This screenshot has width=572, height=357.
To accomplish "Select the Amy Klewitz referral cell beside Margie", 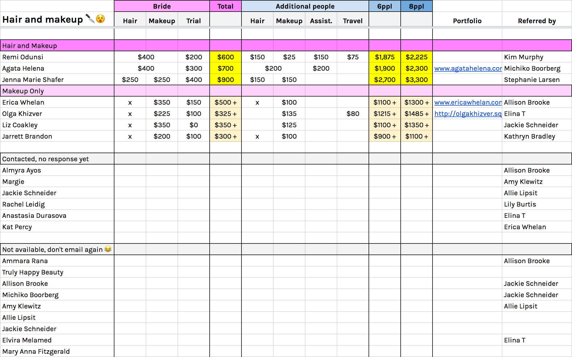I will point(537,182).
